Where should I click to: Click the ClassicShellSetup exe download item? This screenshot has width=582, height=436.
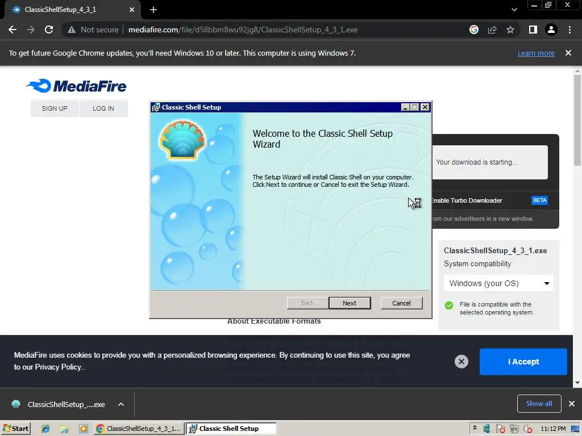point(59,404)
